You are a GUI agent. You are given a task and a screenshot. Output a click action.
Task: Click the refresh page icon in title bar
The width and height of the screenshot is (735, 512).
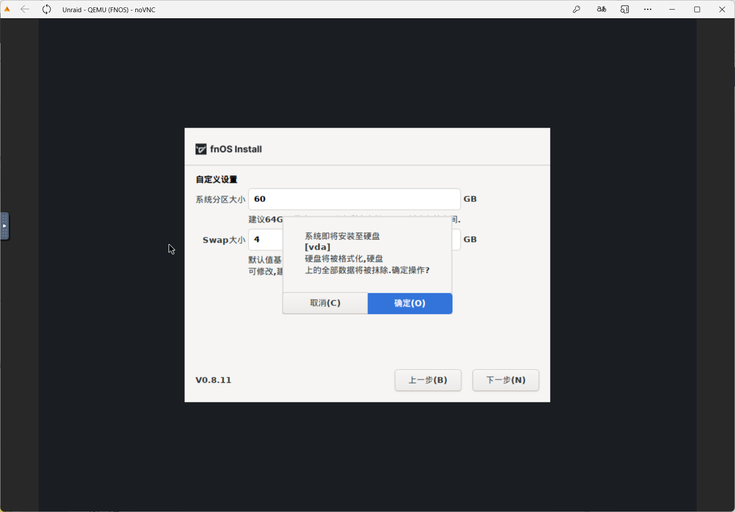coord(47,9)
